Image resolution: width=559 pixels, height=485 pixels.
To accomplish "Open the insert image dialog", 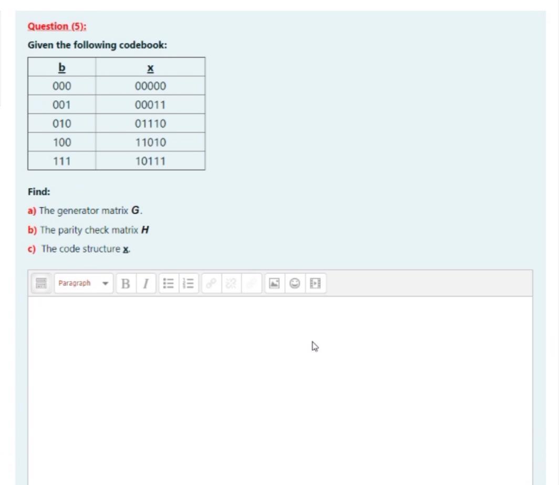I will pos(274,283).
